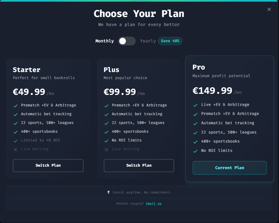Click Switch Plan under Starter
The width and height of the screenshot is (279, 223).
(48, 165)
